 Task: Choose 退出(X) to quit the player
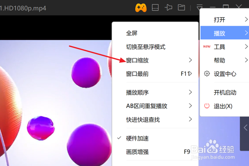(x=225, y=106)
